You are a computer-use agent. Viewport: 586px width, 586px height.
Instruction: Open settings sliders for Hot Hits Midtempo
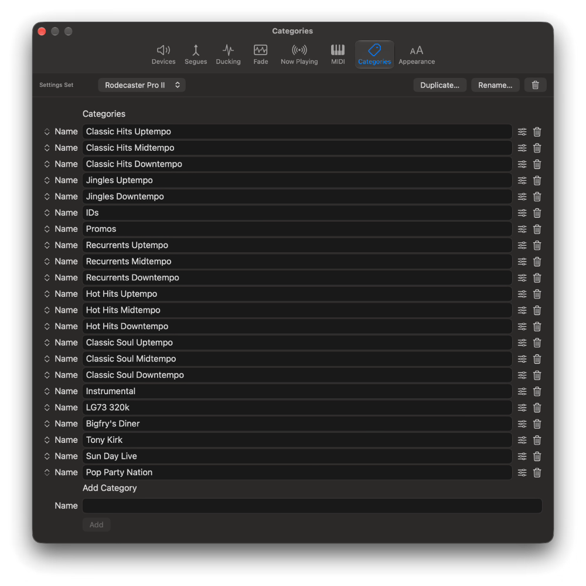[522, 310]
